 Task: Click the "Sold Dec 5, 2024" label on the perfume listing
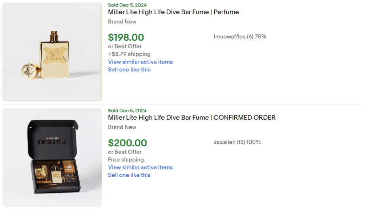[127, 5]
